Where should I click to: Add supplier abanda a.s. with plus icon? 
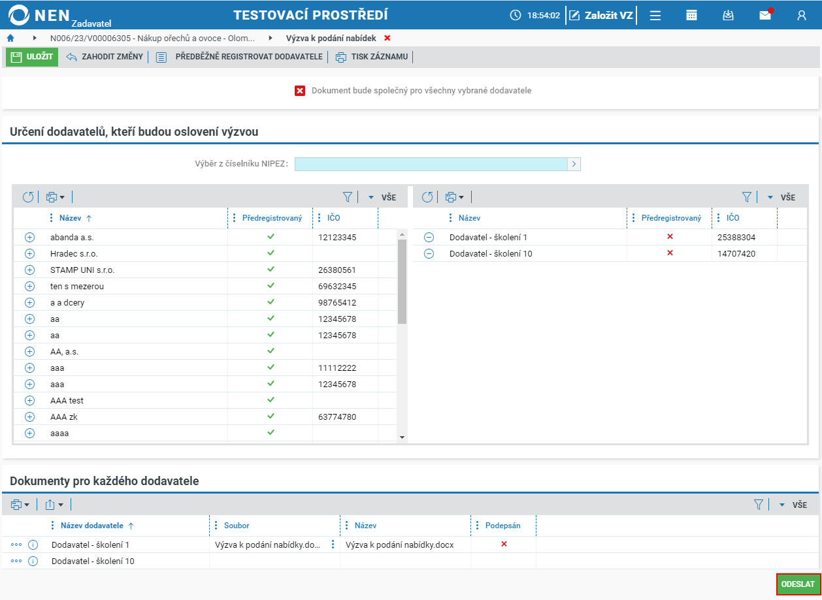29,237
